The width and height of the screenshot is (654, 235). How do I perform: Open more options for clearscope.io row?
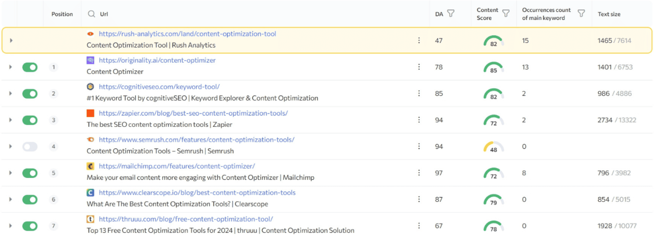click(x=419, y=199)
